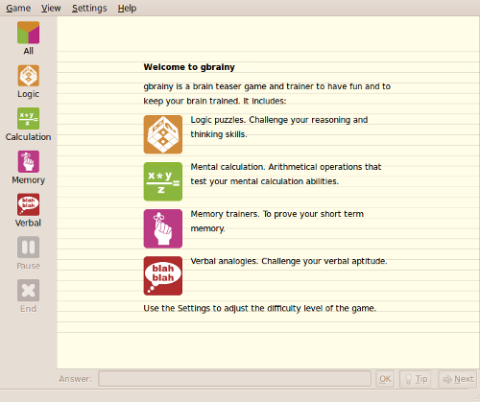Screen dimensions: 480x402
Task: Click the large red blah blah image
Action: coord(163,275)
